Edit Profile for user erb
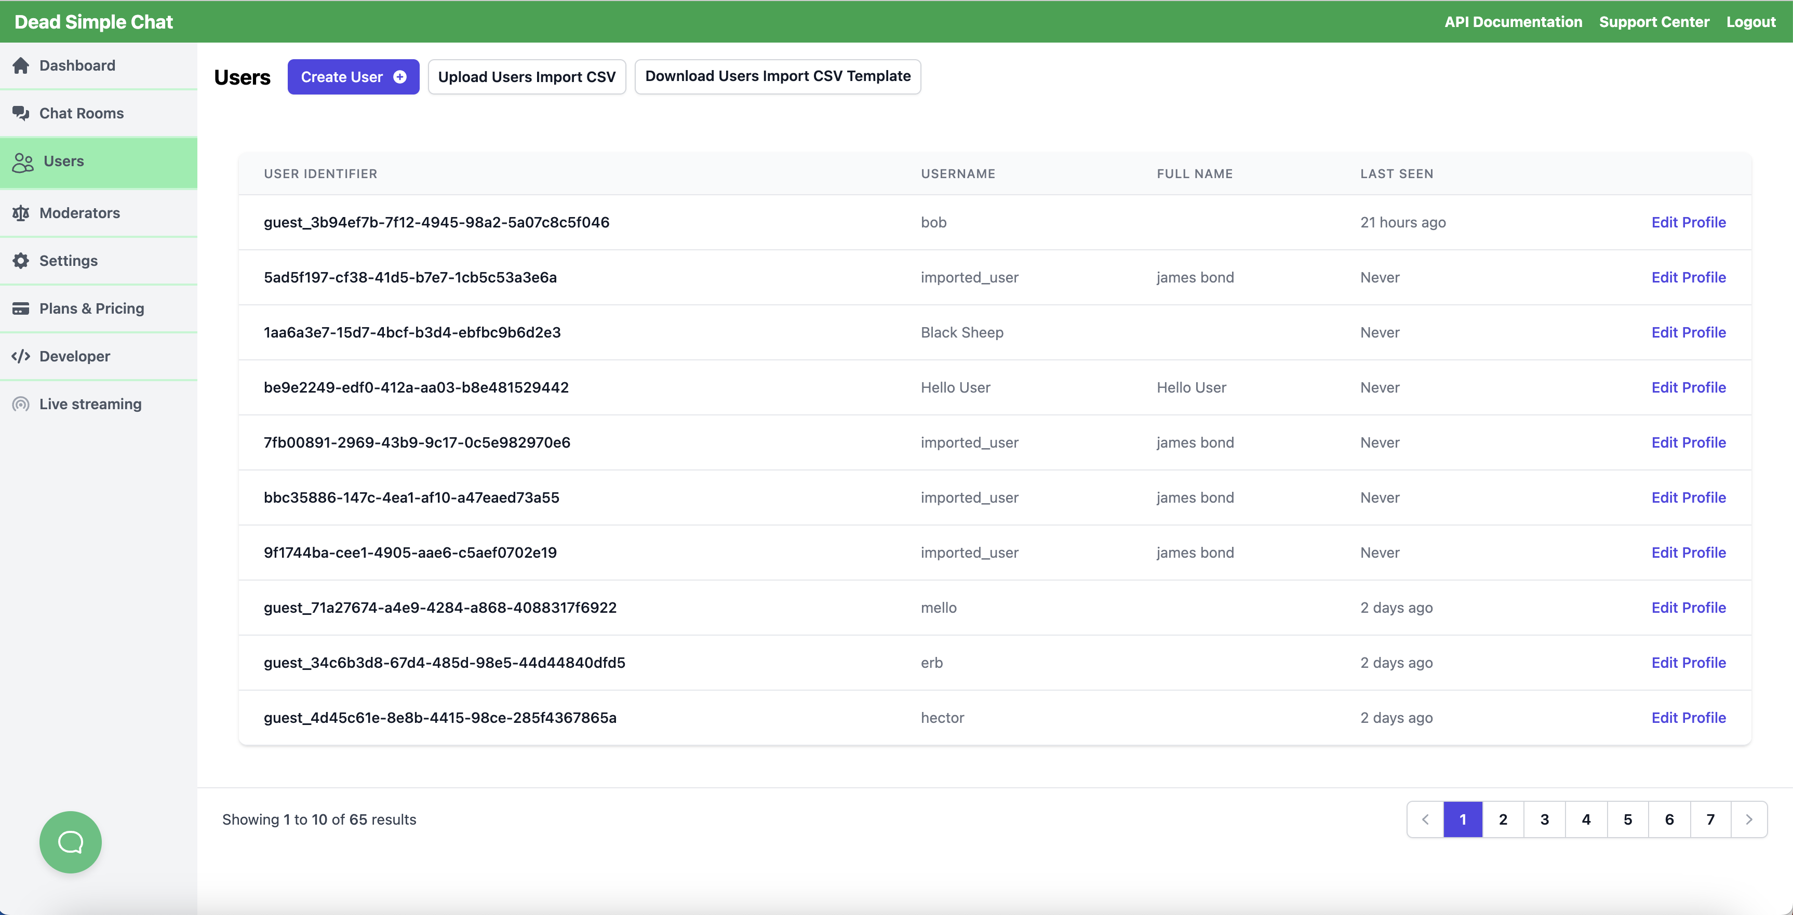The height and width of the screenshot is (915, 1793). pyautogui.click(x=1688, y=663)
